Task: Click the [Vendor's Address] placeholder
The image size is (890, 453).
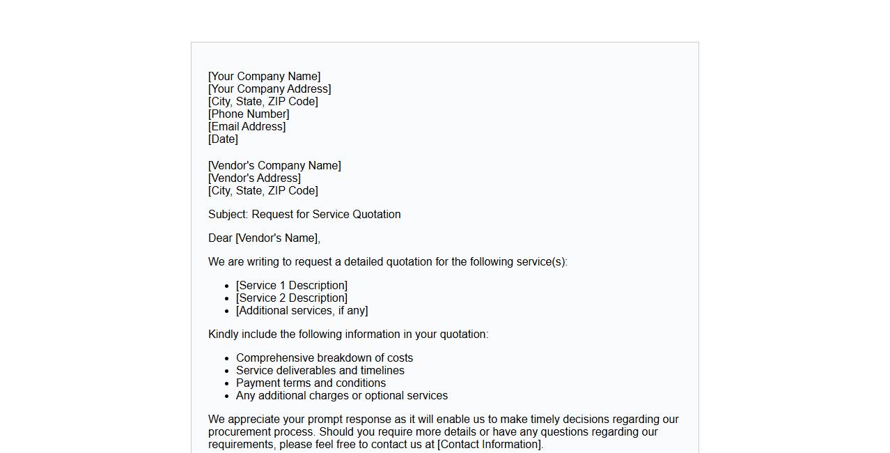Action: coord(254,178)
